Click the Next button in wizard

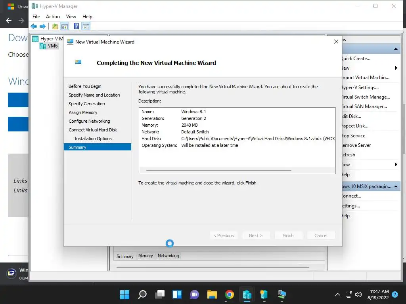(x=256, y=236)
